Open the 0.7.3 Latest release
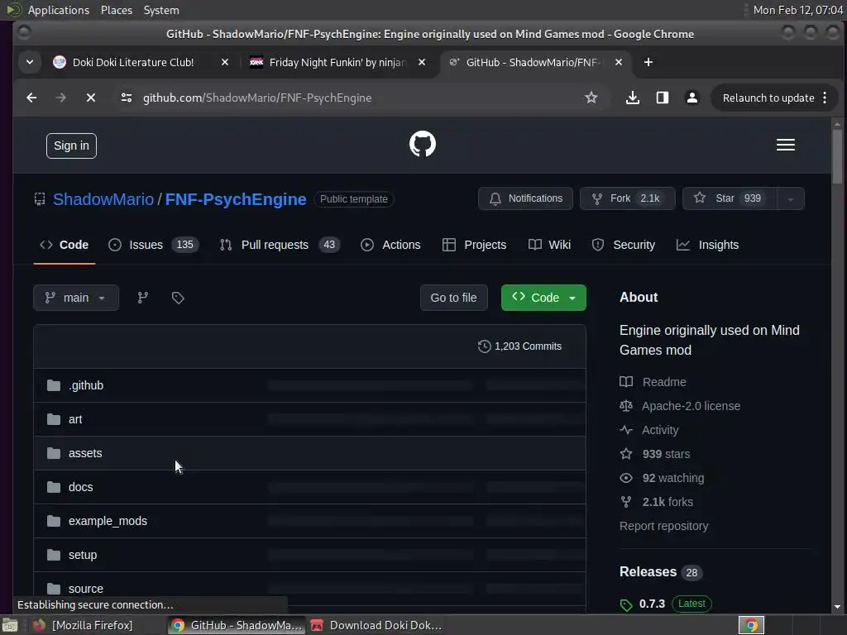Viewport: 847px width, 635px height. (666, 604)
